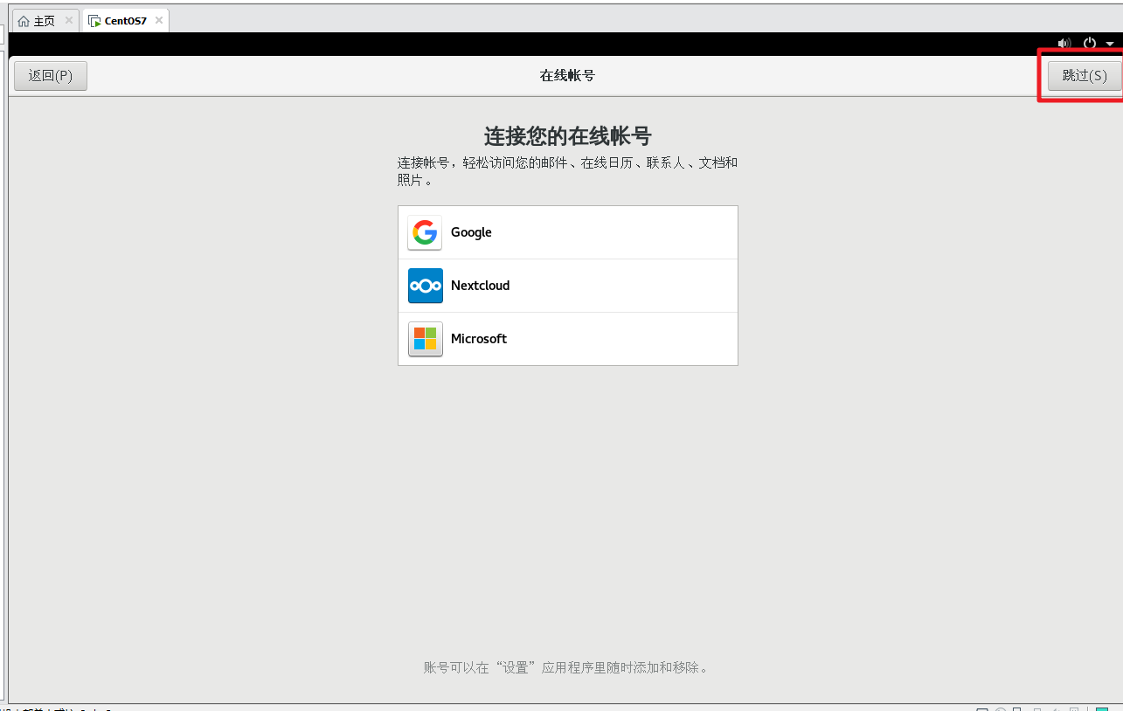Switch to the CentOS7 tab

[125, 21]
